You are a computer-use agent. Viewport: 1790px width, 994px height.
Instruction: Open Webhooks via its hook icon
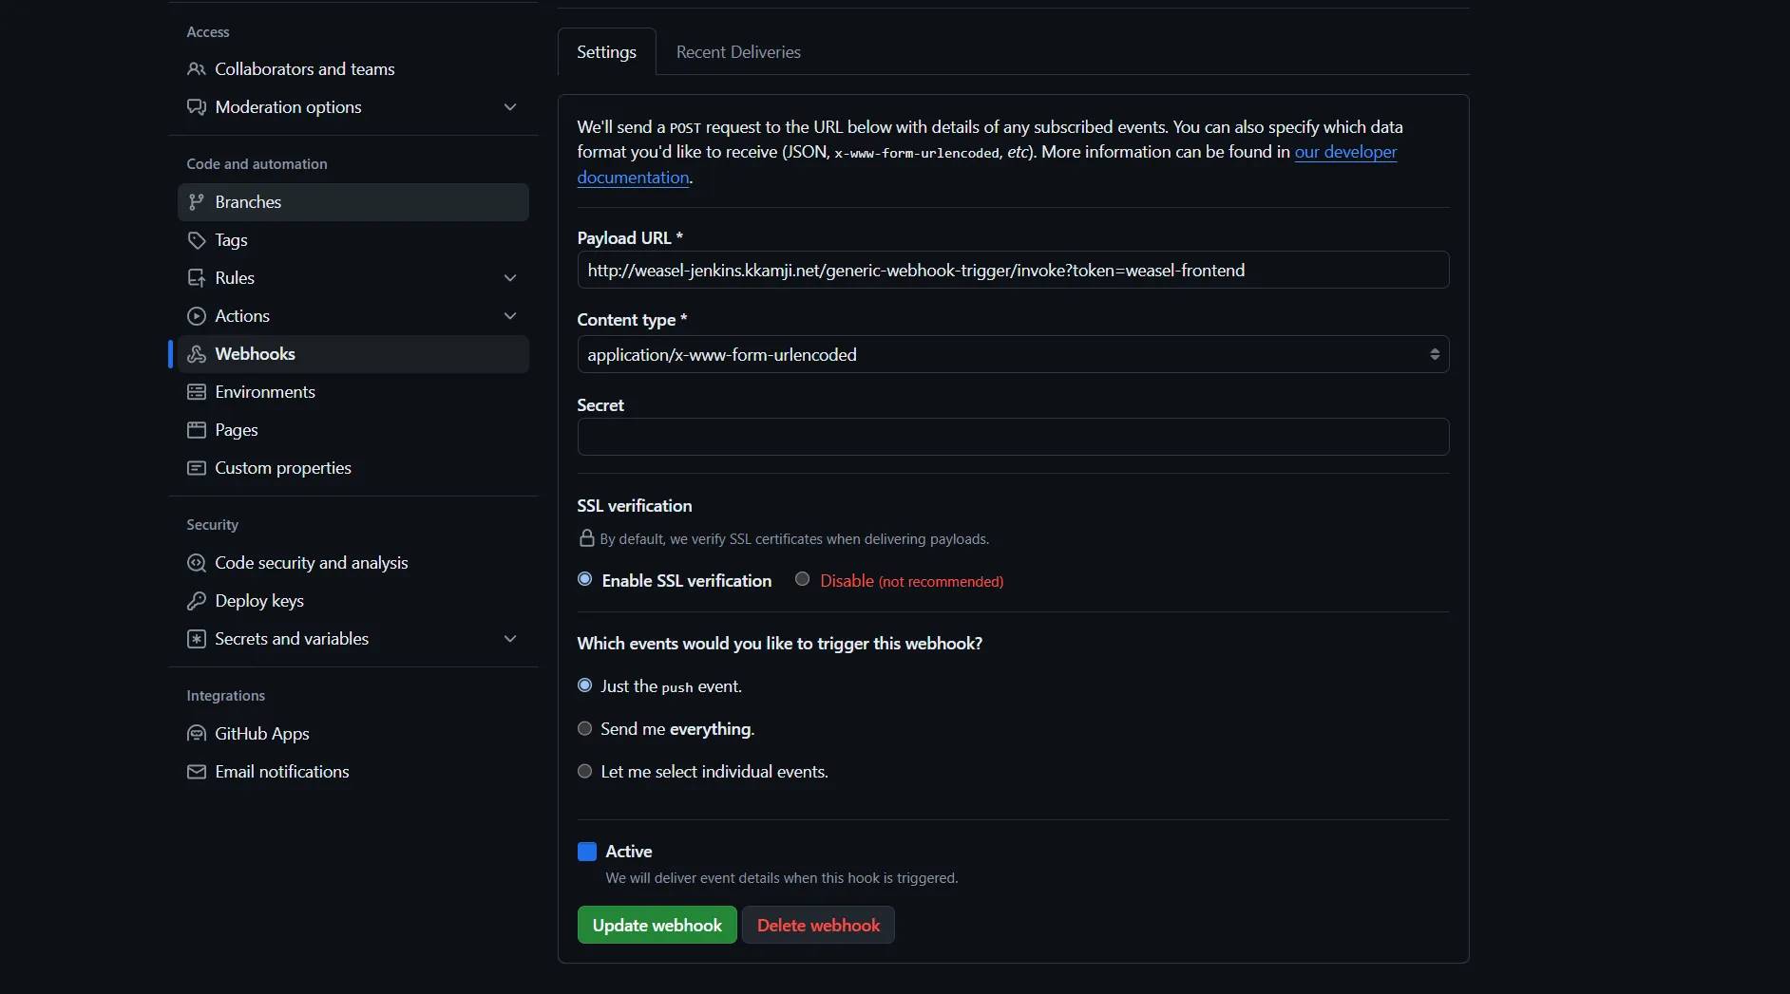point(198,353)
